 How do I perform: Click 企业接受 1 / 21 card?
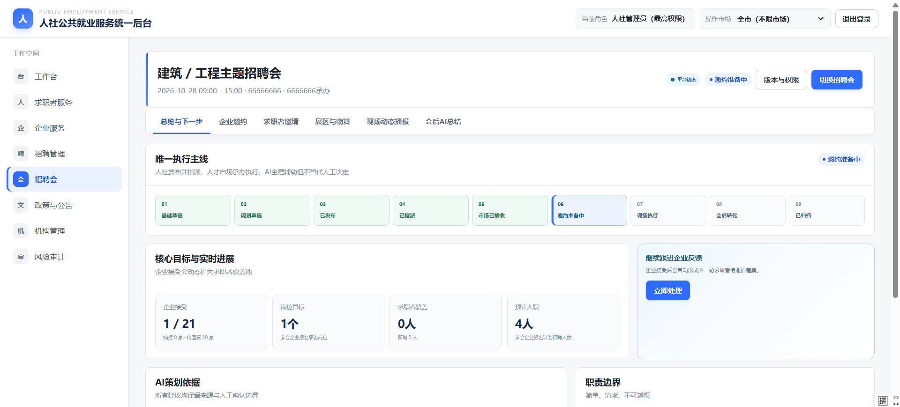pyautogui.click(x=211, y=322)
